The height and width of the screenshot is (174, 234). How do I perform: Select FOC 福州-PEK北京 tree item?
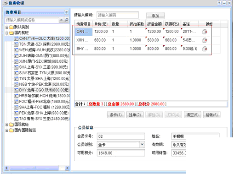(x=45, y=102)
